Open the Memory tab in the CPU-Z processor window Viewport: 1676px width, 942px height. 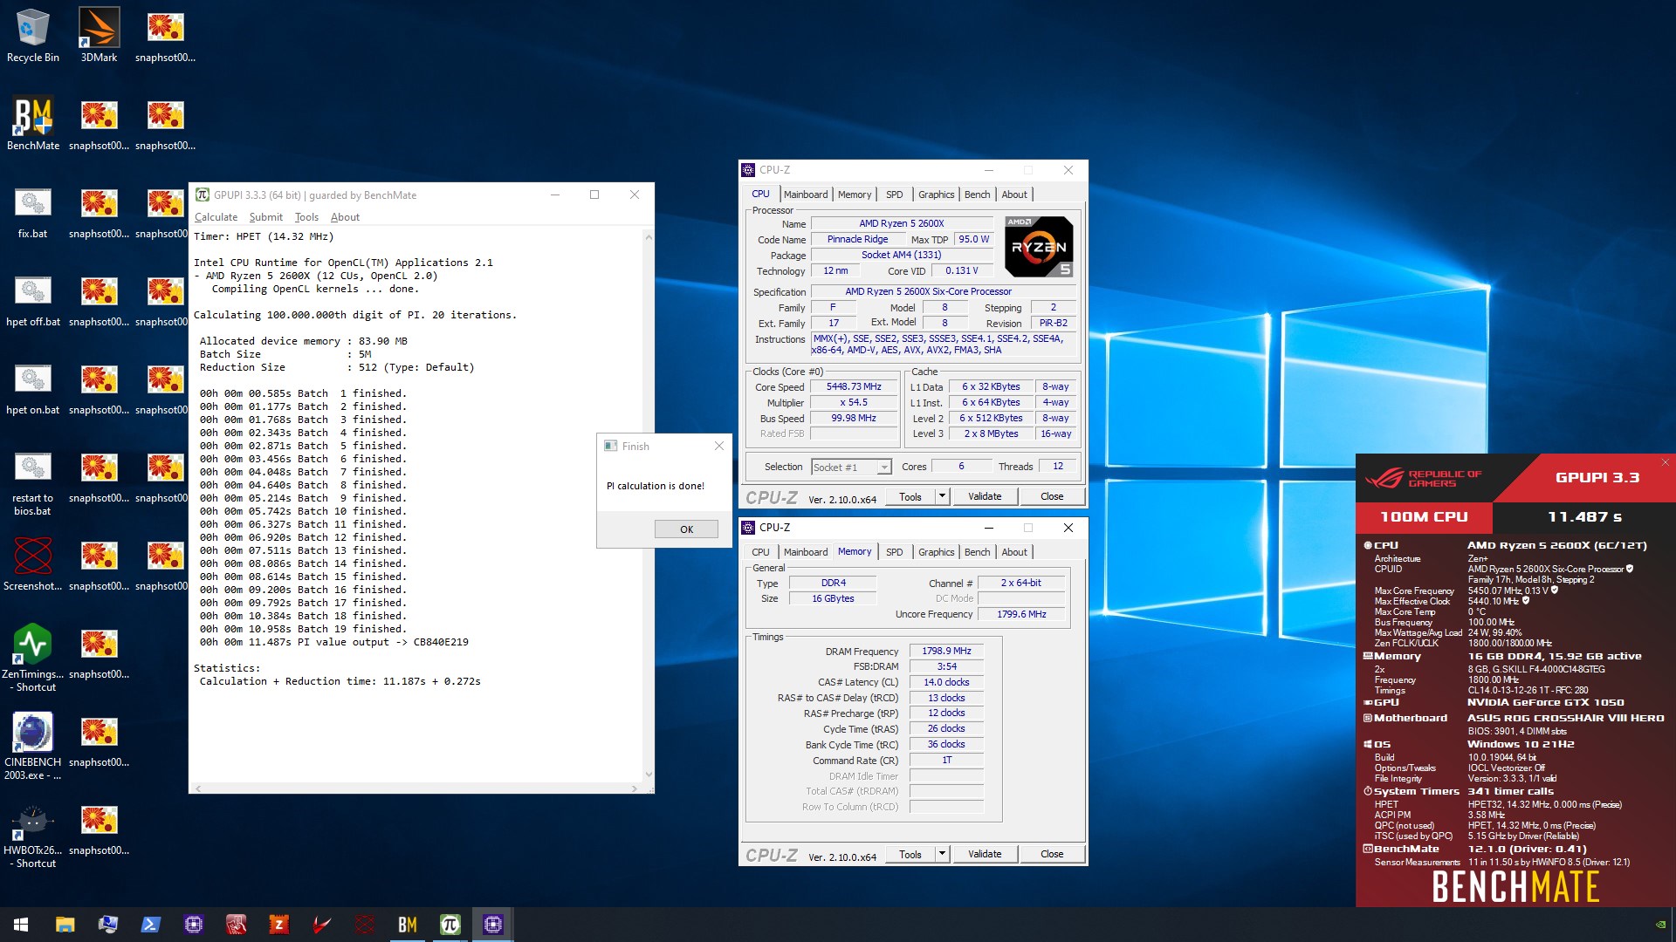[855, 195]
